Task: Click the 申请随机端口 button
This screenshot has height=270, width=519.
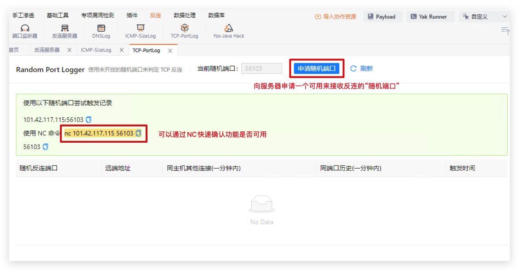Action: (x=316, y=68)
